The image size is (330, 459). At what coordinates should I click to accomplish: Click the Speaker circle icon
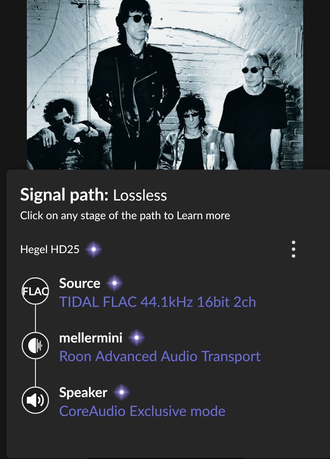pos(35,400)
